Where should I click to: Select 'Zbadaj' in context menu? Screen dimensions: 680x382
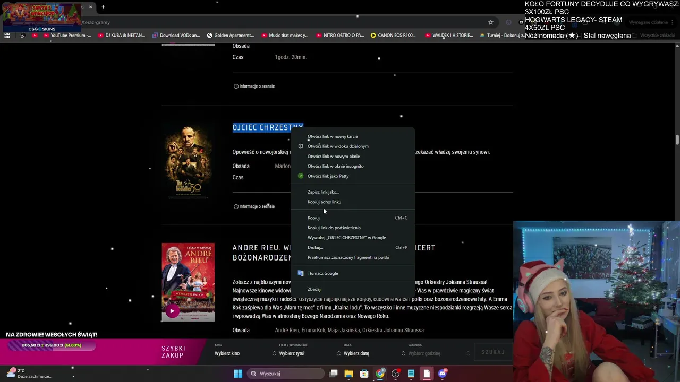(x=353, y=289)
